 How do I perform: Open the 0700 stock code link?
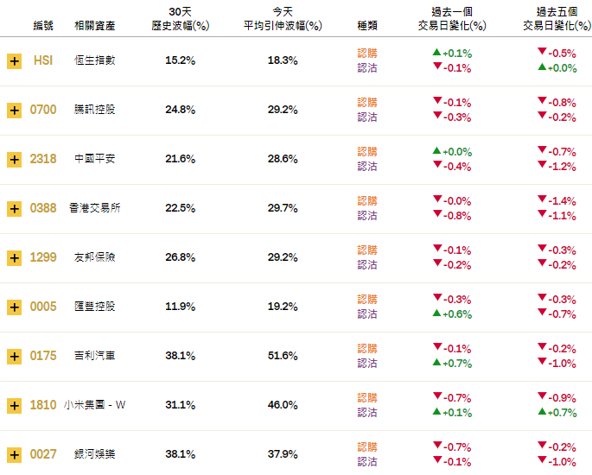coord(42,110)
